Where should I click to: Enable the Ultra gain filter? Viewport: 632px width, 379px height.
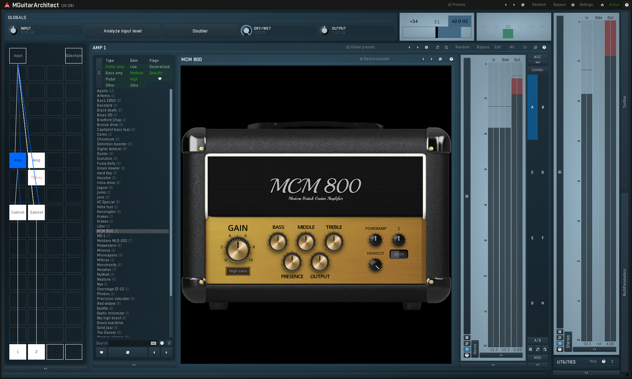coord(134,85)
